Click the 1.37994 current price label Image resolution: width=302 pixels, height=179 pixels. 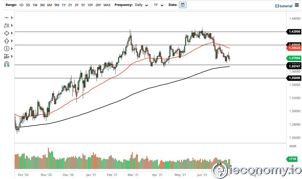click(x=293, y=58)
